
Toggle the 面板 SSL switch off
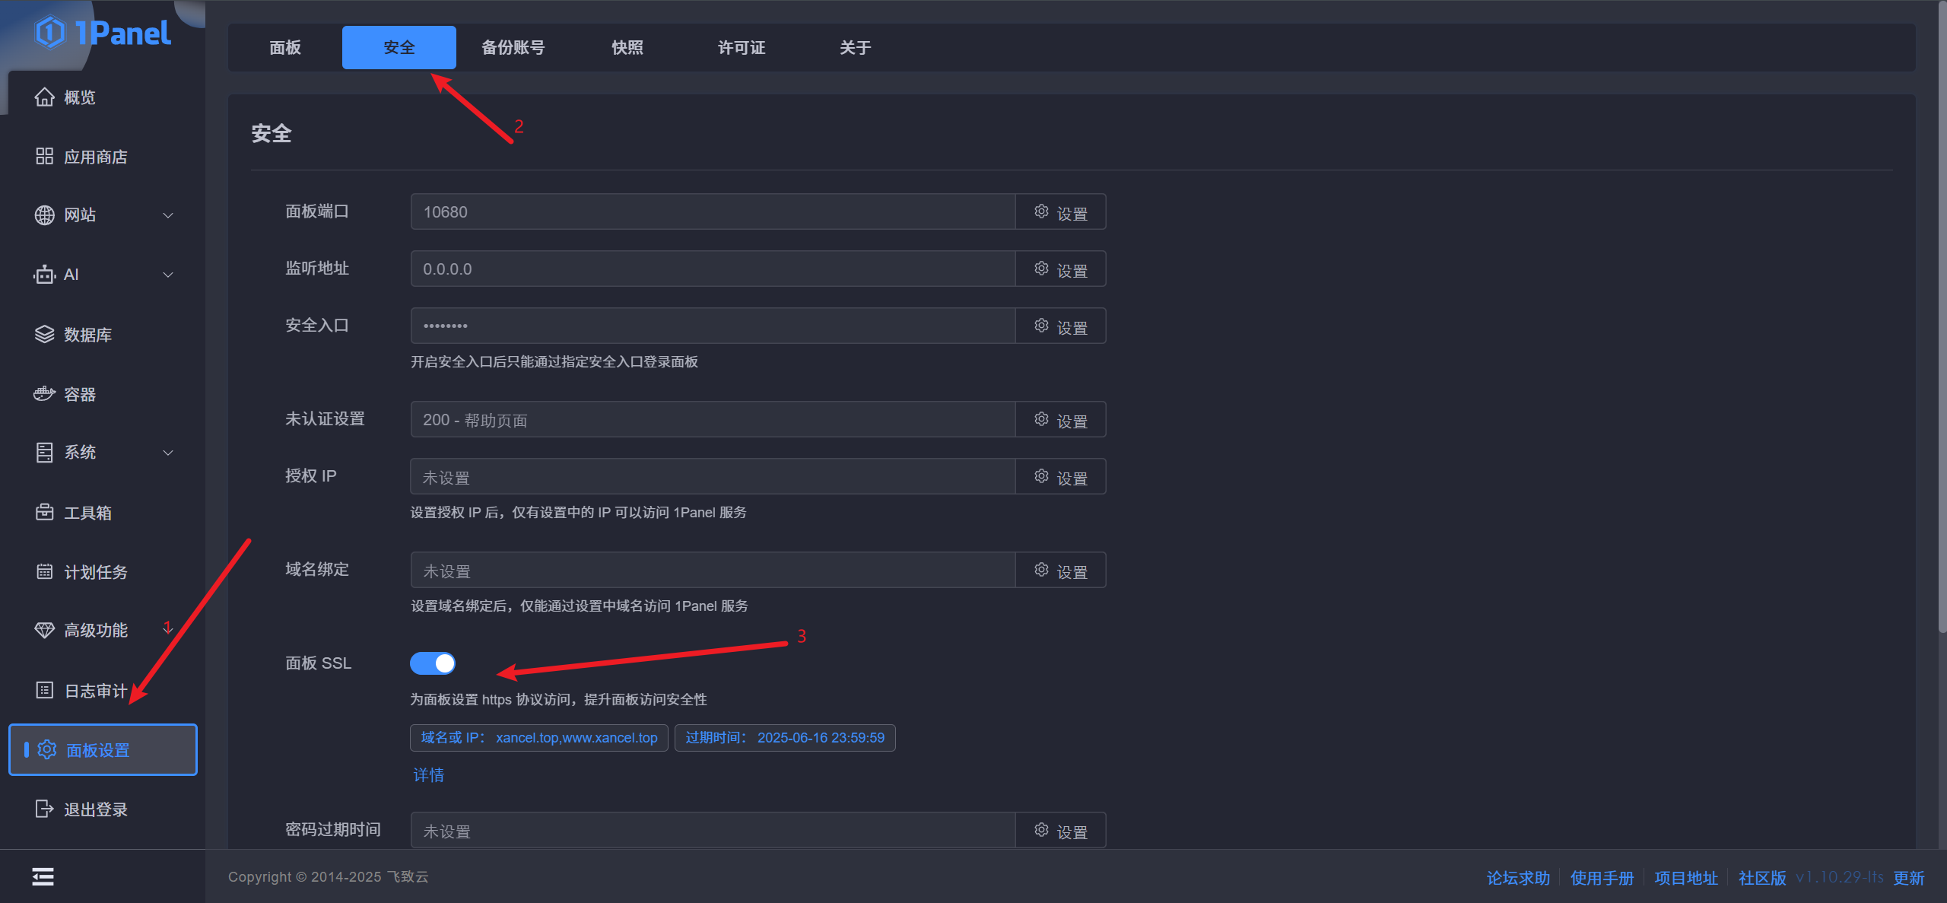pyautogui.click(x=433, y=663)
